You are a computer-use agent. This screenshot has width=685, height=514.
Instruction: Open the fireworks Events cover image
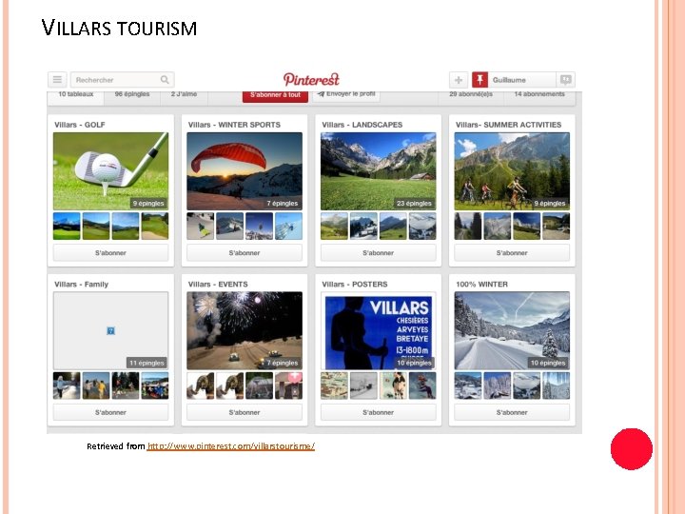(x=245, y=330)
